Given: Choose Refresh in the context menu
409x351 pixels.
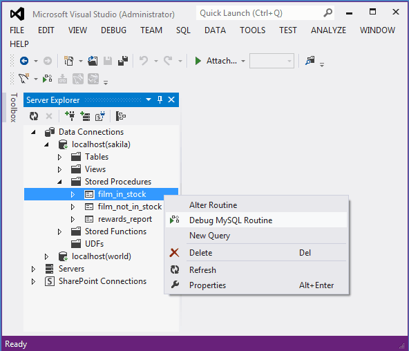Looking at the screenshot, I should [x=256, y=270].
